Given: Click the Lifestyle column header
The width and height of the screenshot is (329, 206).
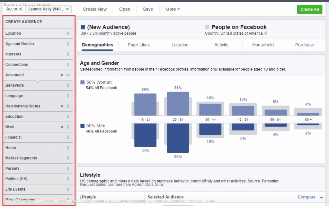Looking at the screenshot, I should [x=88, y=197].
